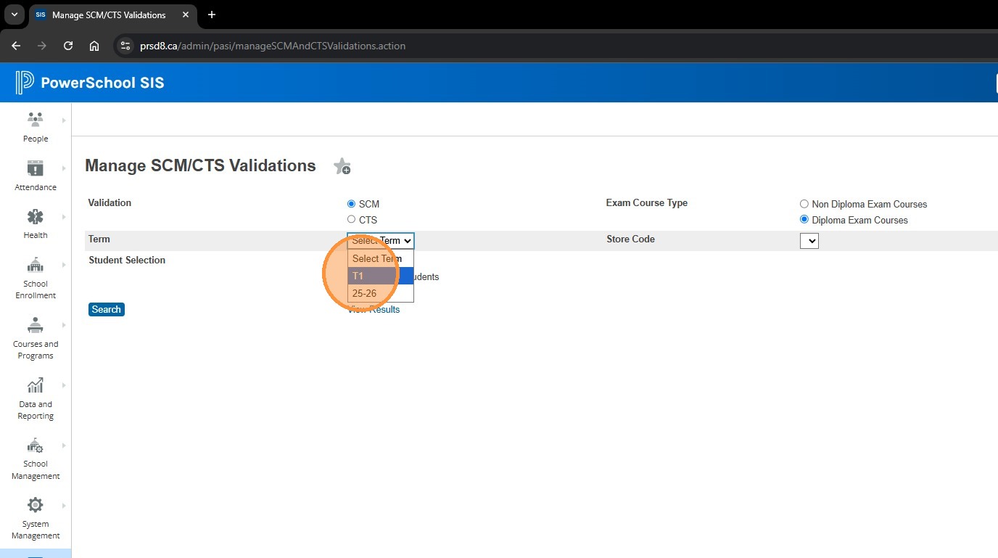Open the People sidebar icon
998x558 pixels.
pos(35,119)
